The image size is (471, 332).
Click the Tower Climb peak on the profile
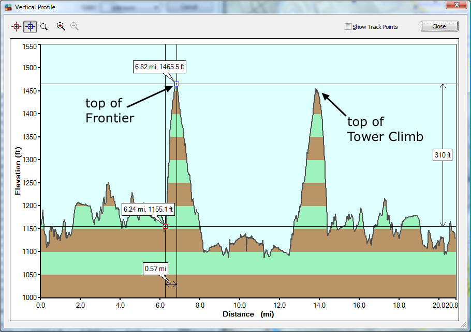pos(316,89)
